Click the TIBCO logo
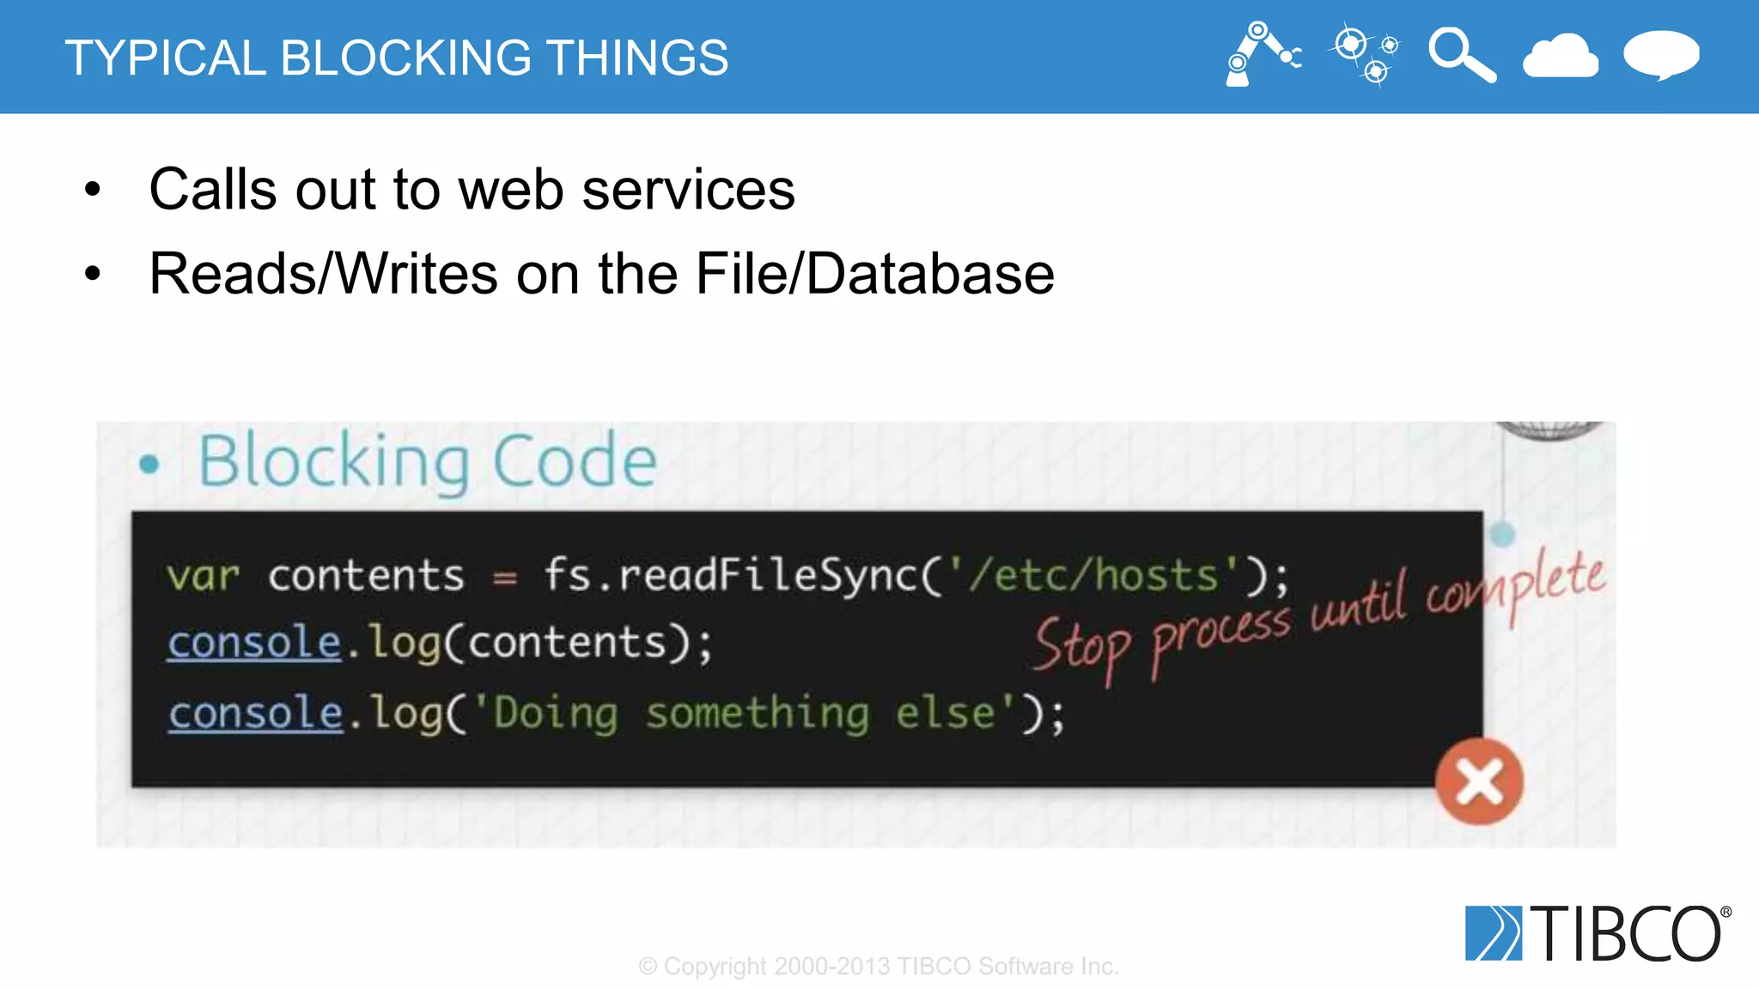 pyautogui.click(x=1598, y=933)
